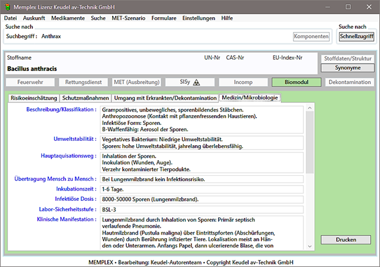Click the Schnellzugriff button
The width and height of the screenshot is (380, 267).
pyautogui.click(x=357, y=37)
